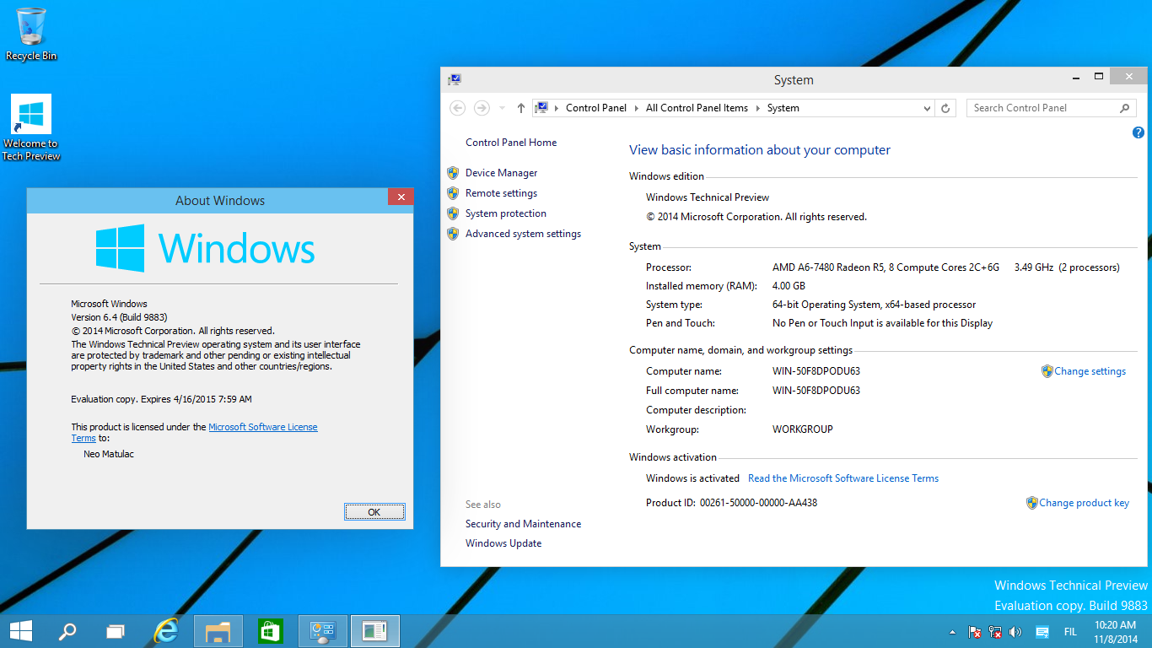Show hidden icons in the system tray
The image size is (1152, 648).
click(x=952, y=630)
